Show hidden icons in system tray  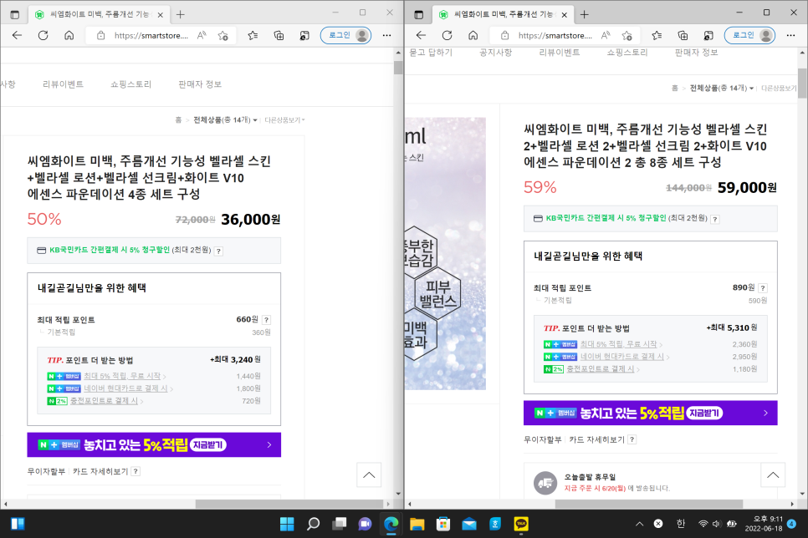coord(640,524)
